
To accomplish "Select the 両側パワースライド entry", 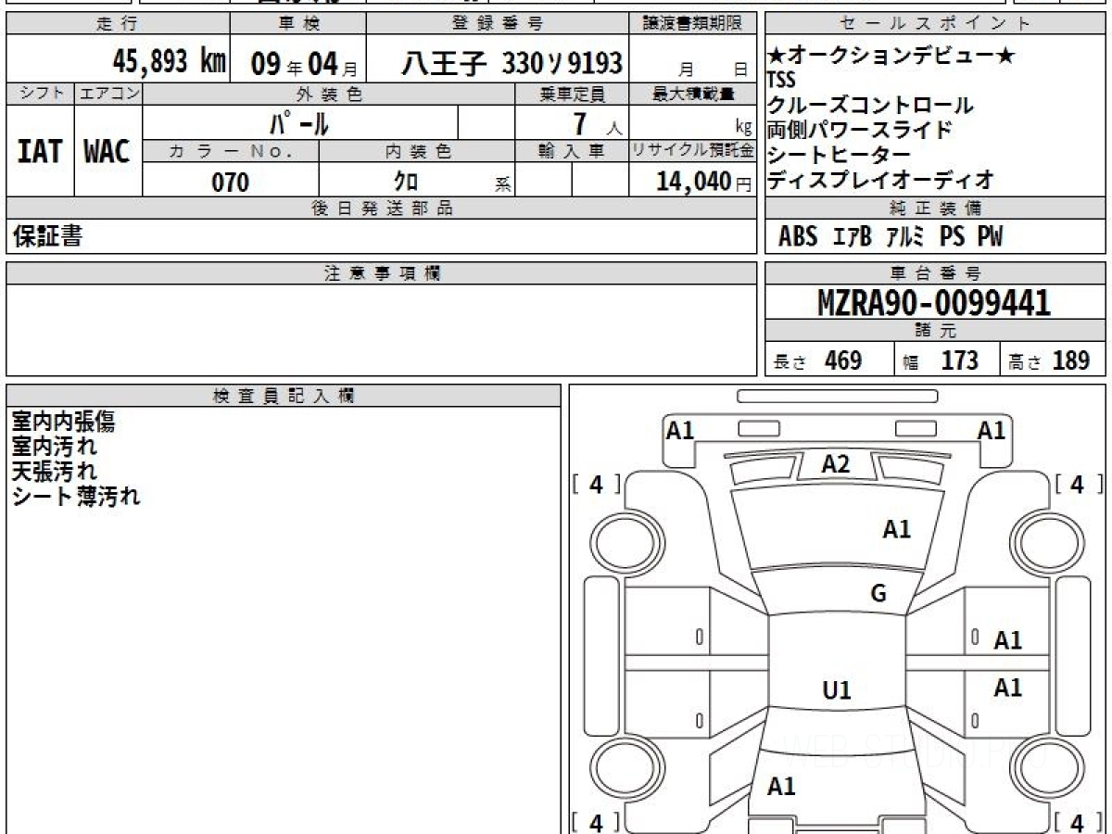I will click(x=859, y=130).
